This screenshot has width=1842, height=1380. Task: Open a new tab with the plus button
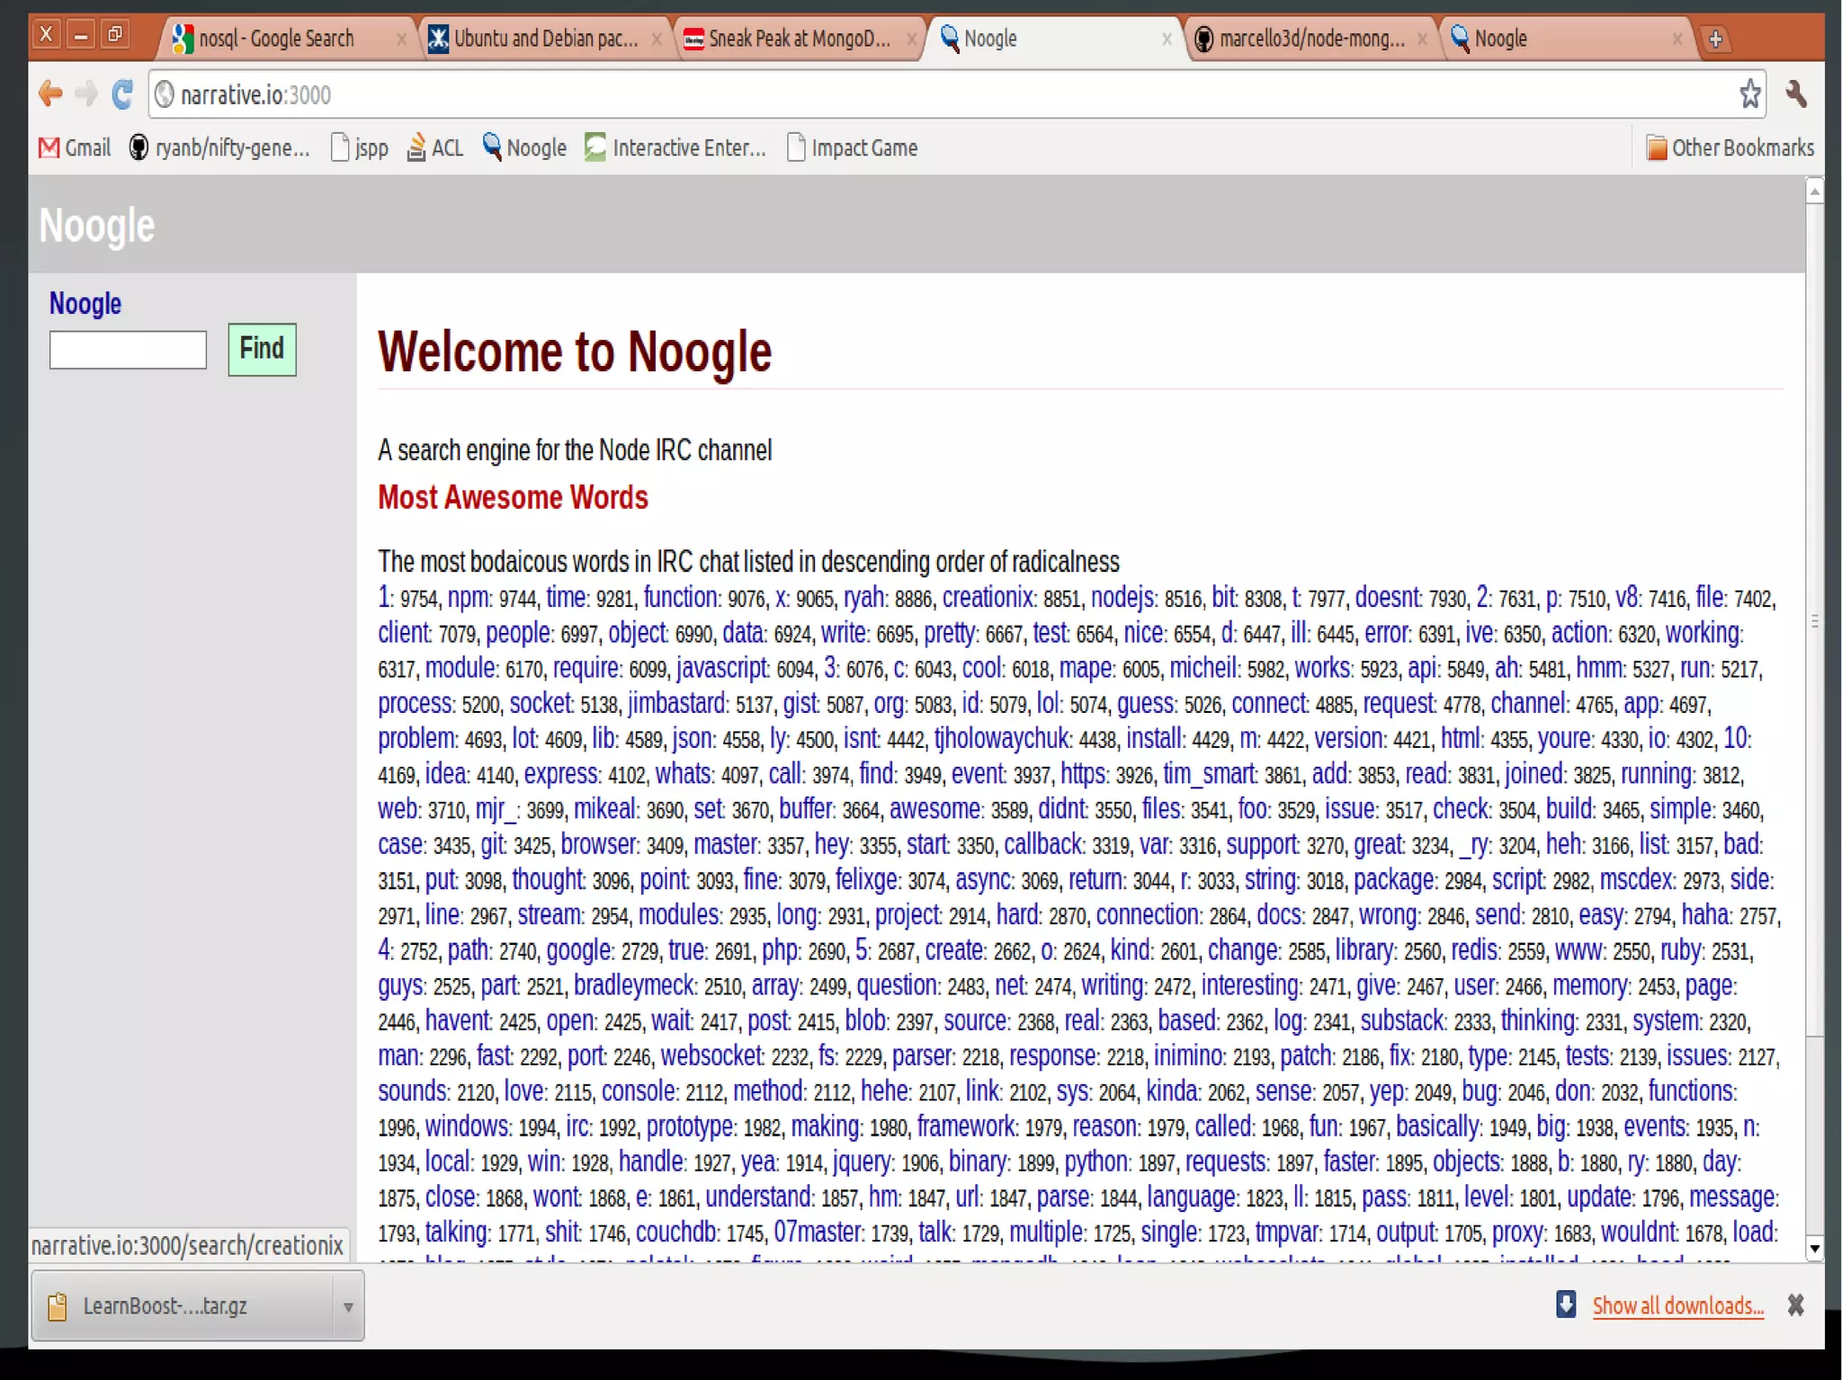coord(1715,39)
